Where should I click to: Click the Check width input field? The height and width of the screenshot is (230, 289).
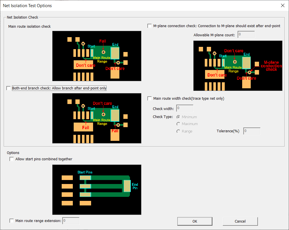click(185, 108)
